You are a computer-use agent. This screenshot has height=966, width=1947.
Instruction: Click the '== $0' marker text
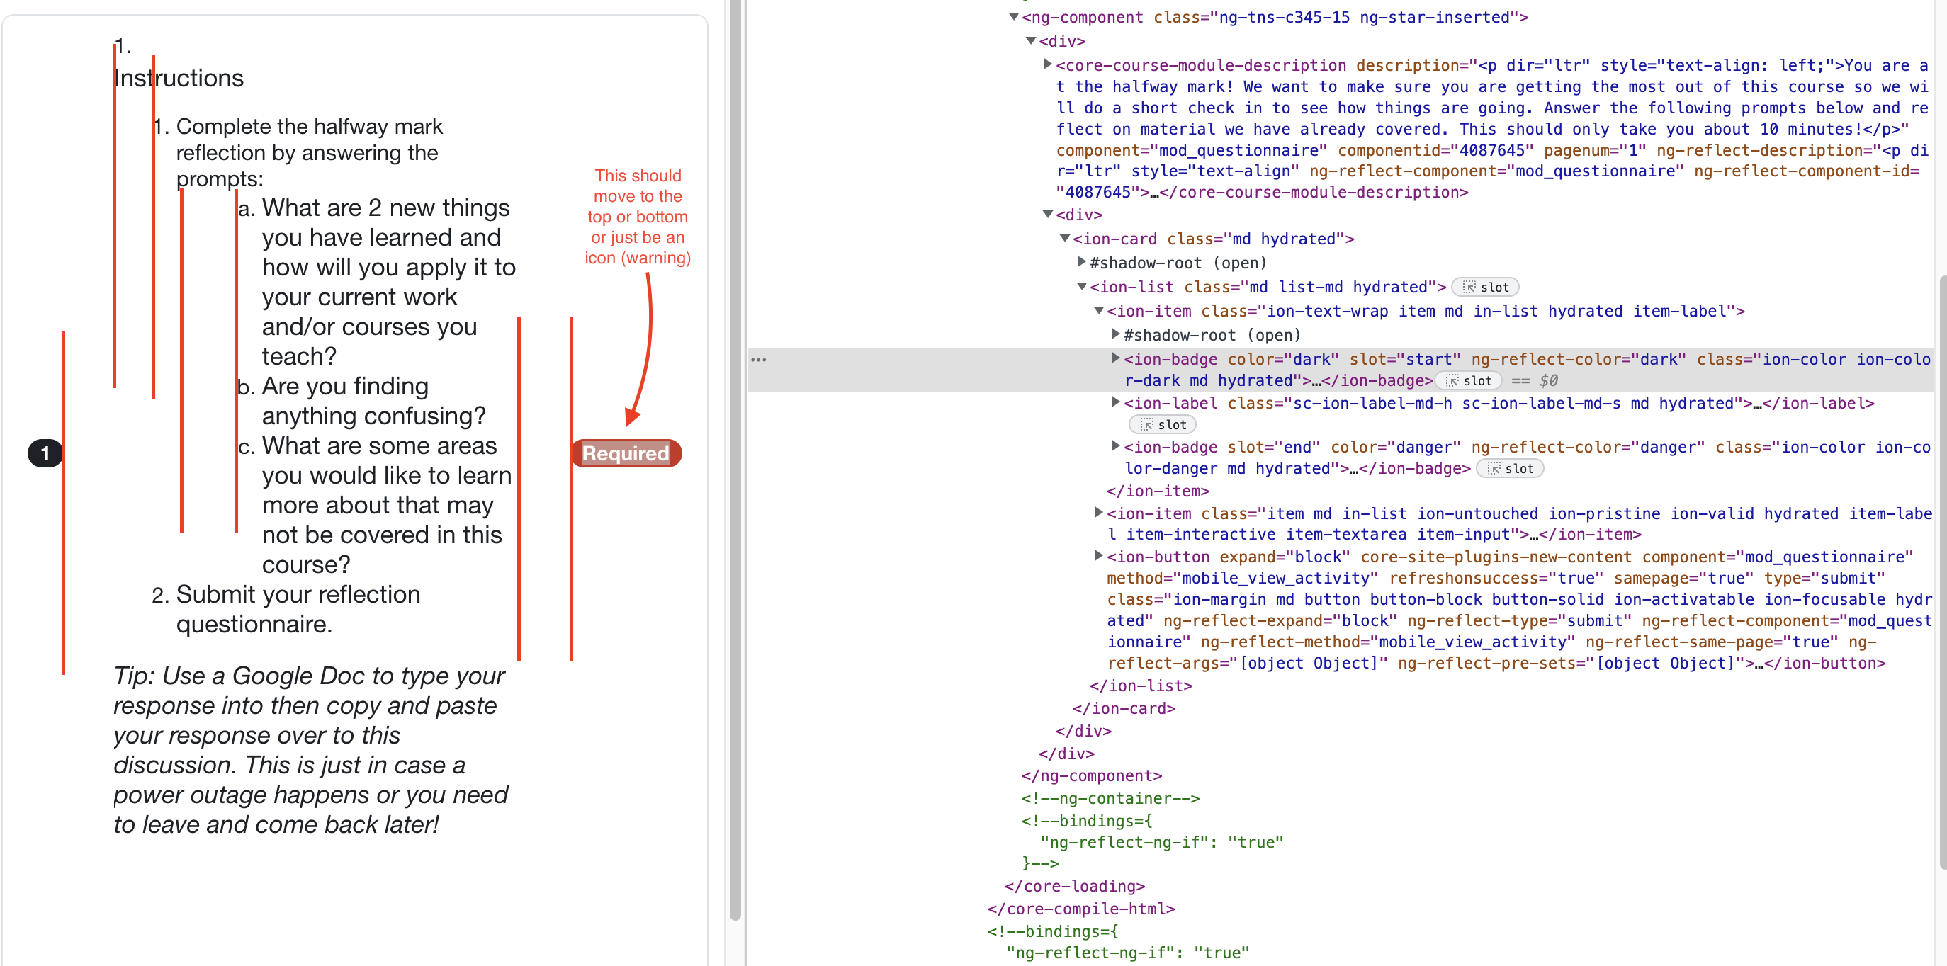point(1535,380)
